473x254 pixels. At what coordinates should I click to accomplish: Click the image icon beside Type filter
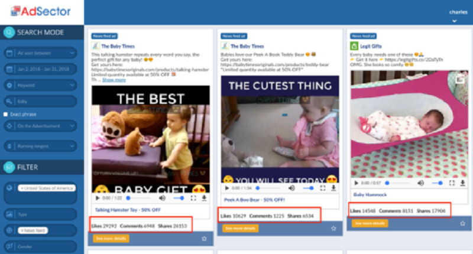pos(9,214)
